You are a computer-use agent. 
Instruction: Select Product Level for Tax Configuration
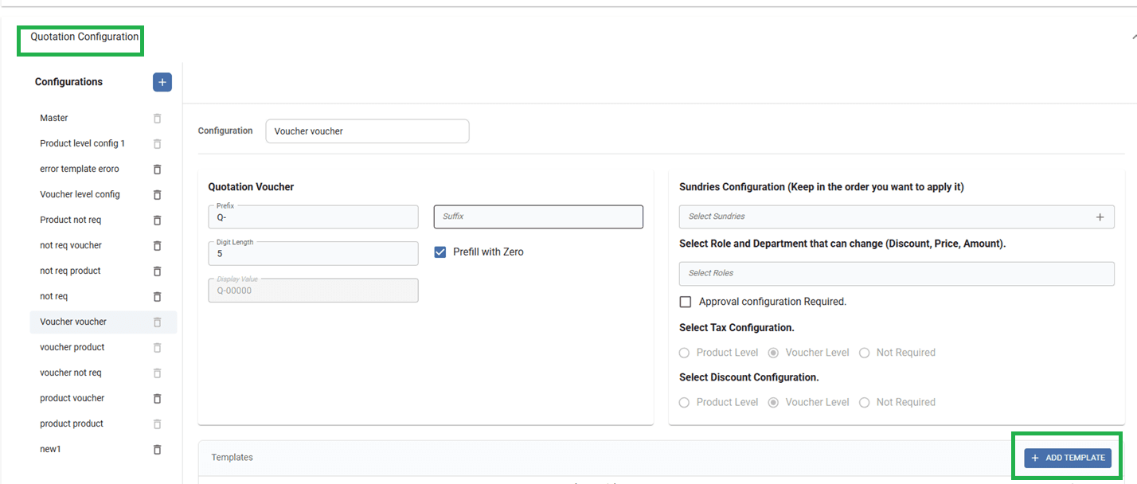684,353
